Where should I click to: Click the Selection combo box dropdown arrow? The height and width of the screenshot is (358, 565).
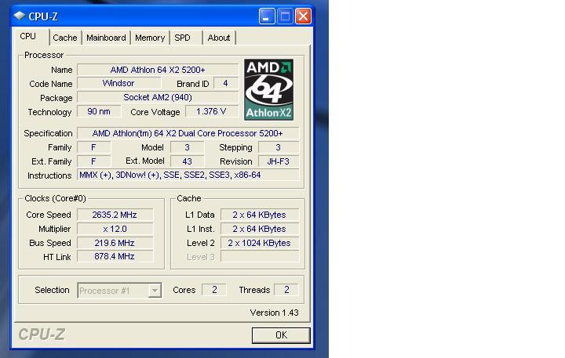[155, 291]
